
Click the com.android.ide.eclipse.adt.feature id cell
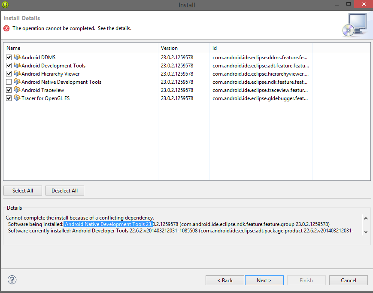click(261, 65)
